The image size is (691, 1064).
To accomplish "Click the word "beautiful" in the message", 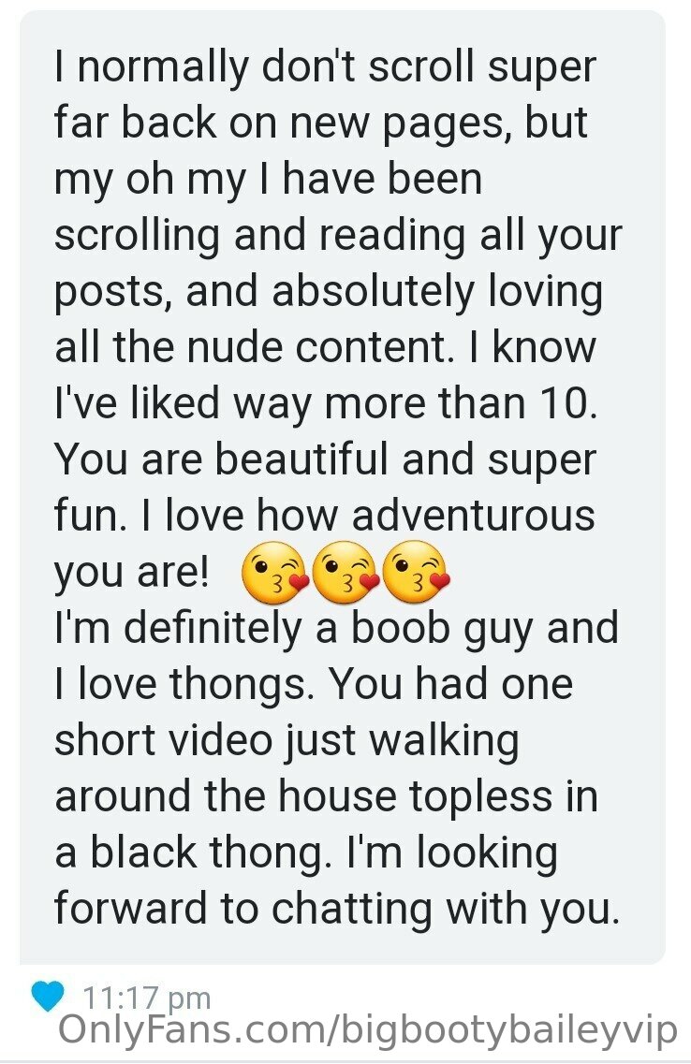I will point(302,459).
